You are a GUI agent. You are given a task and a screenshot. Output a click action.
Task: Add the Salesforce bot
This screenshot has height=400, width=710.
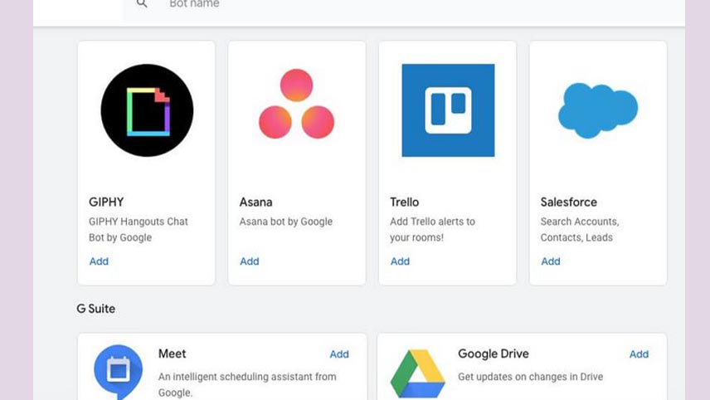click(x=551, y=261)
